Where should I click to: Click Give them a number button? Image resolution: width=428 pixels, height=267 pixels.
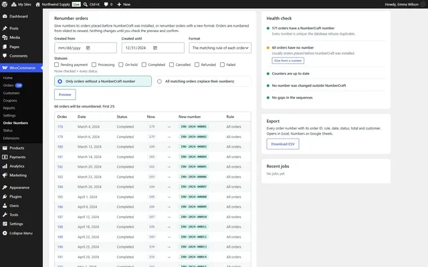tap(288, 61)
